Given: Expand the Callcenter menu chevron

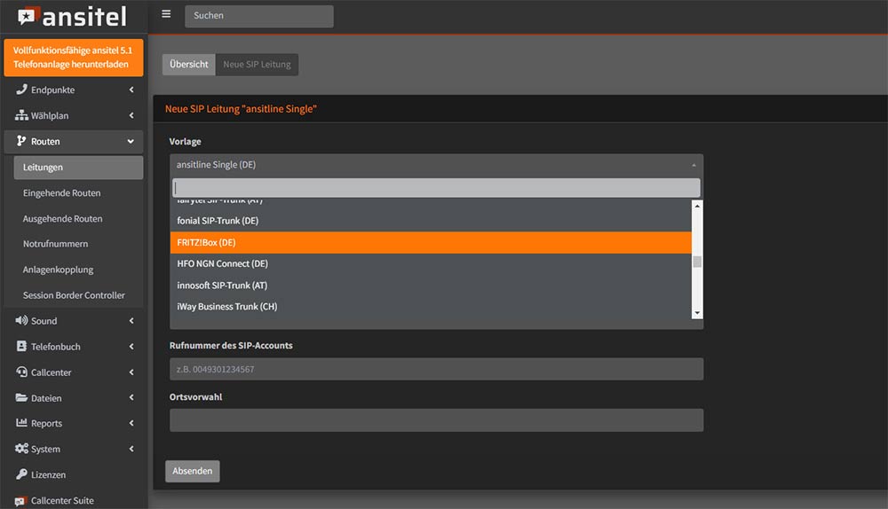Looking at the screenshot, I should tap(131, 372).
